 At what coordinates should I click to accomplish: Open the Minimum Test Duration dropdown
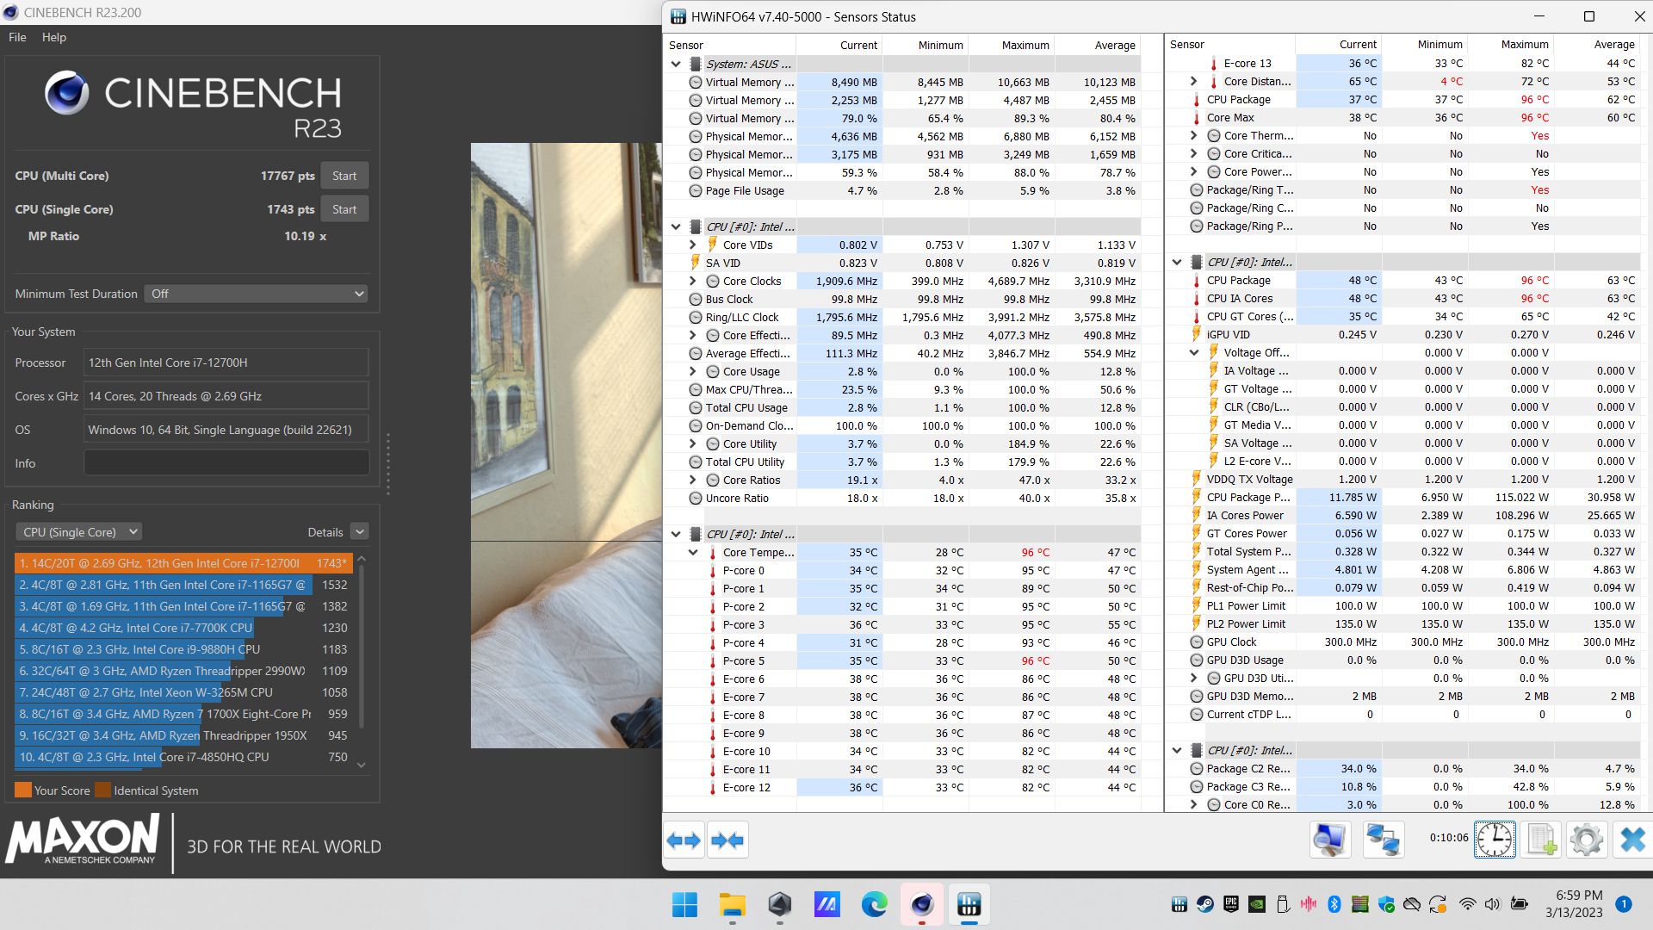click(x=255, y=294)
